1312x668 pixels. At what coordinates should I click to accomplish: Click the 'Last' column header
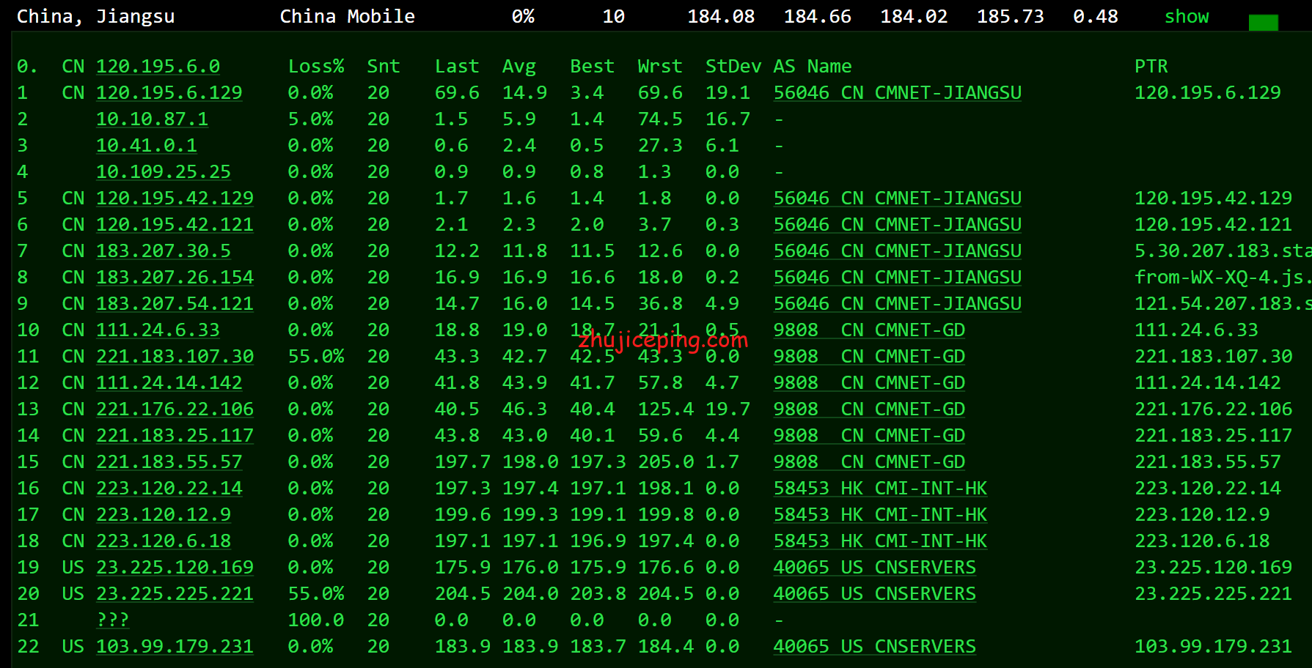457,66
